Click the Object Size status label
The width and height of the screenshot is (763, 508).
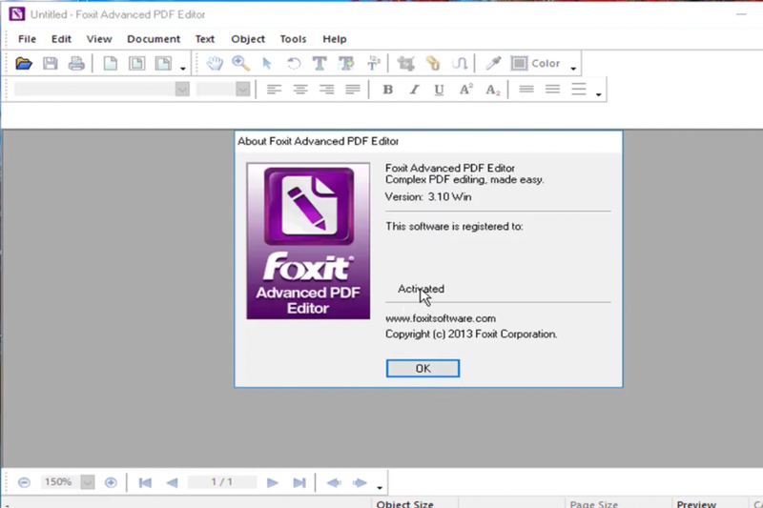[404, 503]
